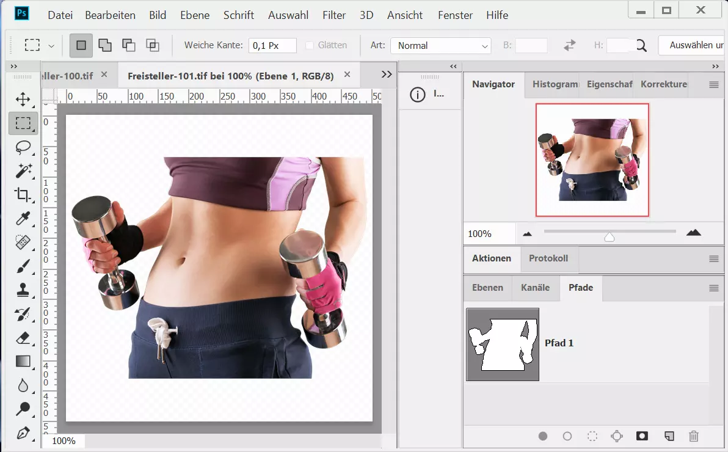This screenshot has width=728, height=452.
Task: Switch to the Ebenen tab
Action: (x=487, y=288)
